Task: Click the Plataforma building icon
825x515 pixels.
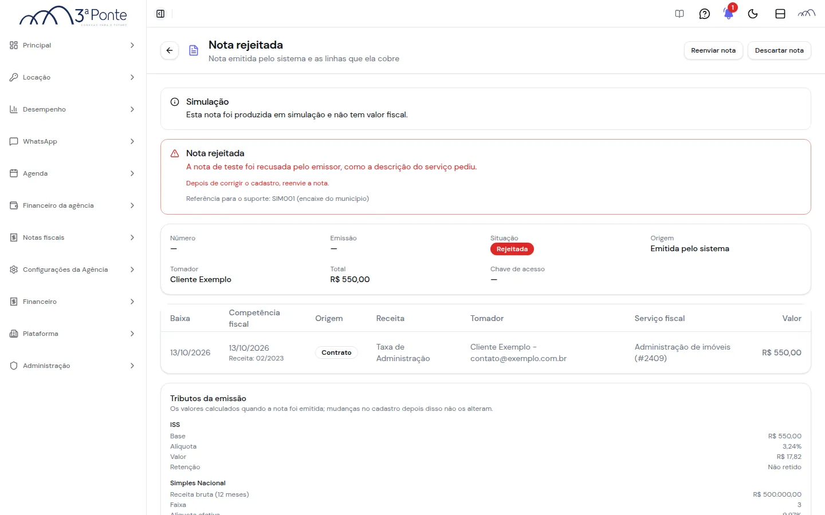Action: pyautogui.click(x=14, y=334)
